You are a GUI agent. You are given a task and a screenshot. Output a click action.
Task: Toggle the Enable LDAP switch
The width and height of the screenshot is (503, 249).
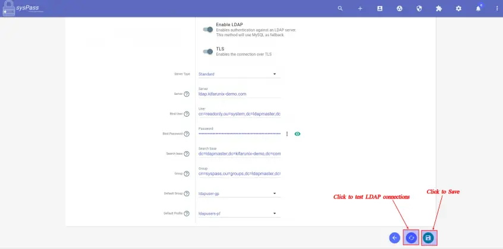pos(208,29)
